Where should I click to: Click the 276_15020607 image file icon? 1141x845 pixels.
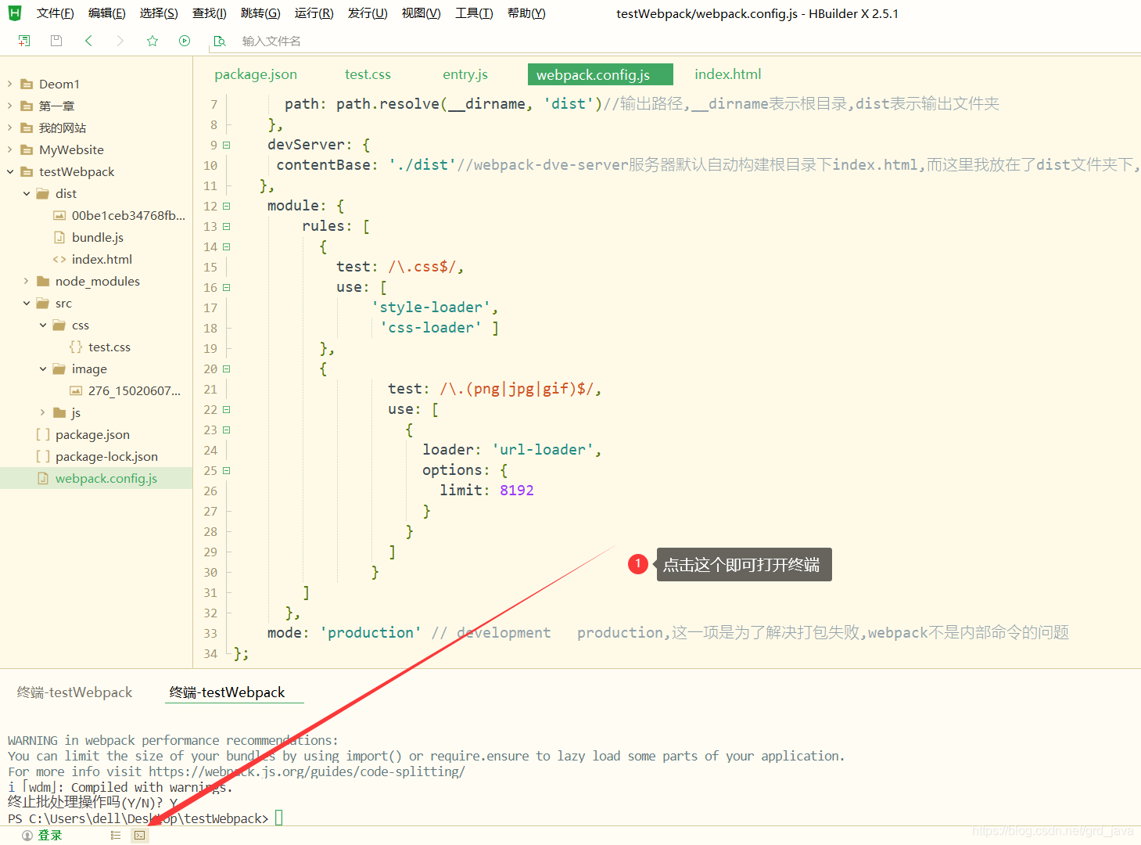[x=76, y=390]
